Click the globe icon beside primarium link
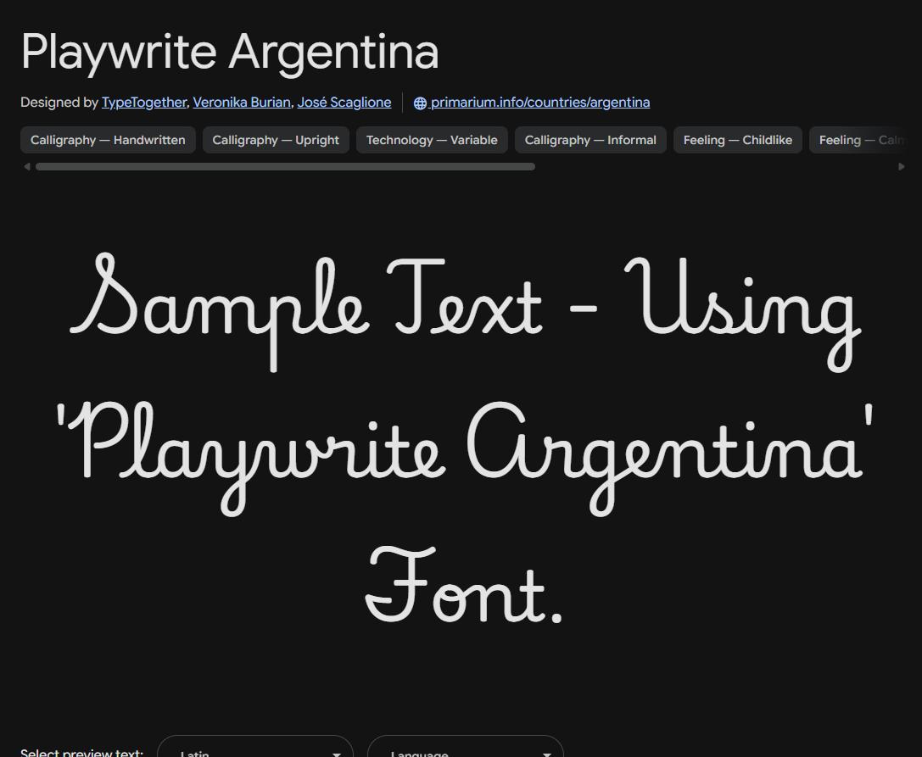 coord(420,103)
